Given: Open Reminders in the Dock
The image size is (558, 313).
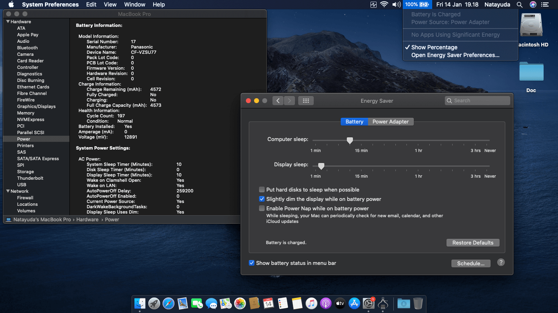Looking at the screenshot, I should (283, 303).
